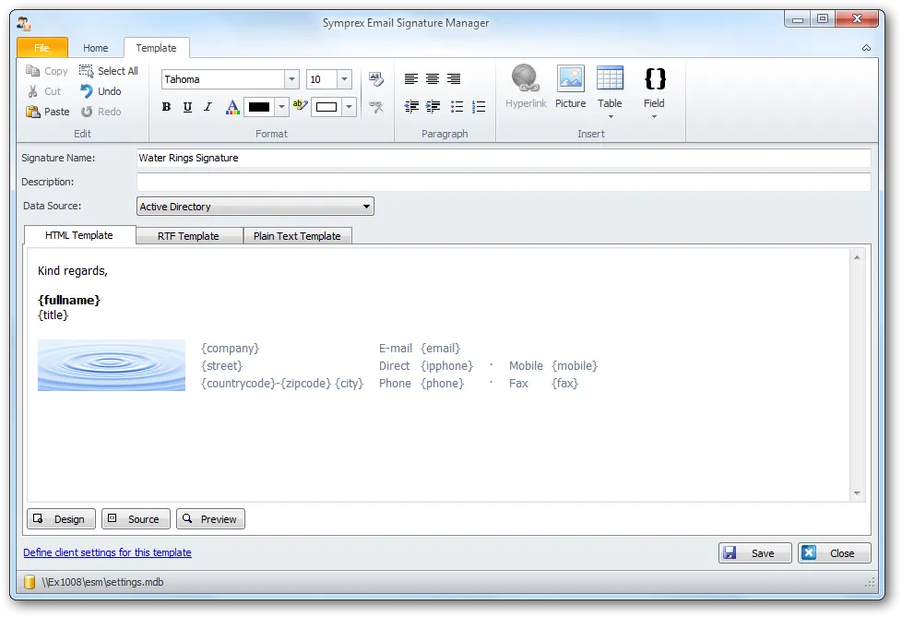Switch to the Home ribbon tab
The height and width of the screenshot is (617, 902).
coord(96,48)
